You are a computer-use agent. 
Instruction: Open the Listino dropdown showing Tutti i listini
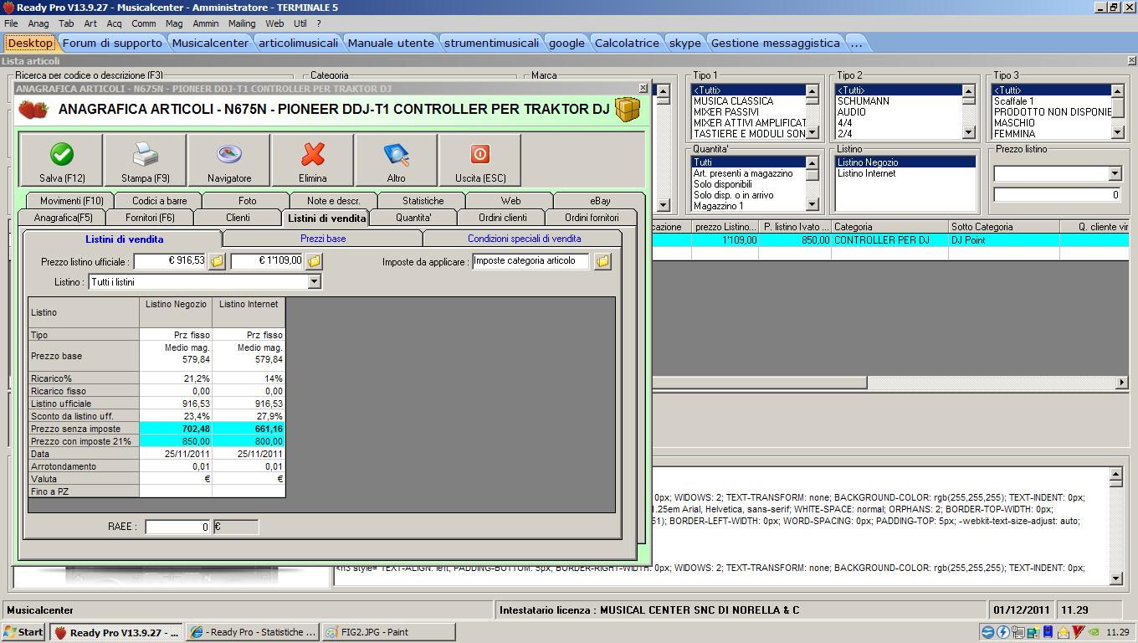pyautogui.click(x=314, y=282)
